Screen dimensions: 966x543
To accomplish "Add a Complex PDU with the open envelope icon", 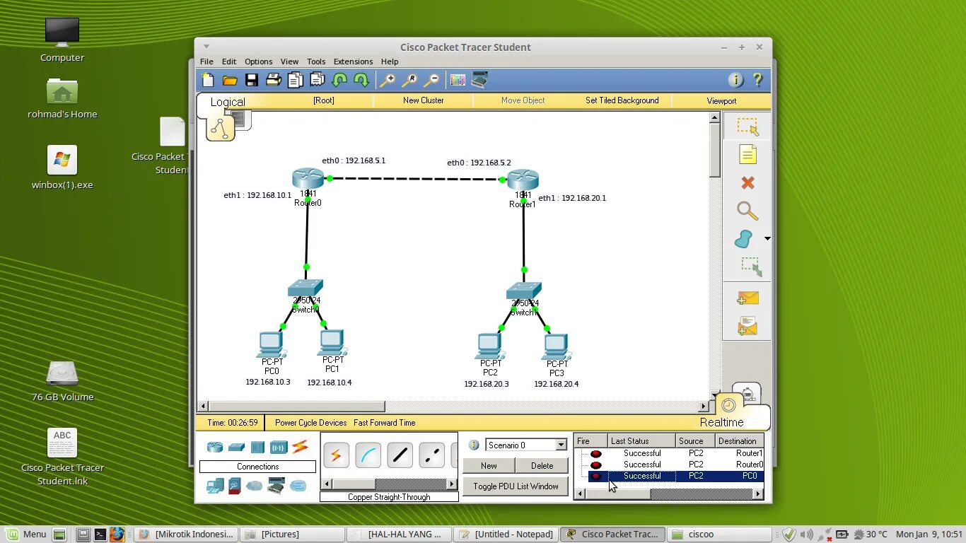I will (x=747, y=326).
